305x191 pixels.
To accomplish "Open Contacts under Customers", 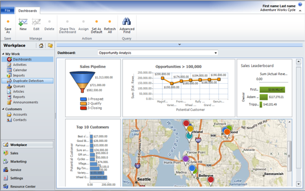I will (x=20, y=120).
